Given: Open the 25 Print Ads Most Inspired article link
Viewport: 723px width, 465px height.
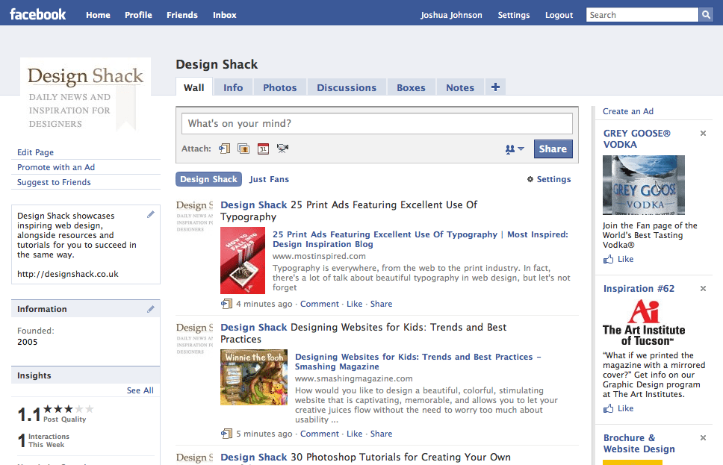Looking at the screenshot, I should (420, 239).
